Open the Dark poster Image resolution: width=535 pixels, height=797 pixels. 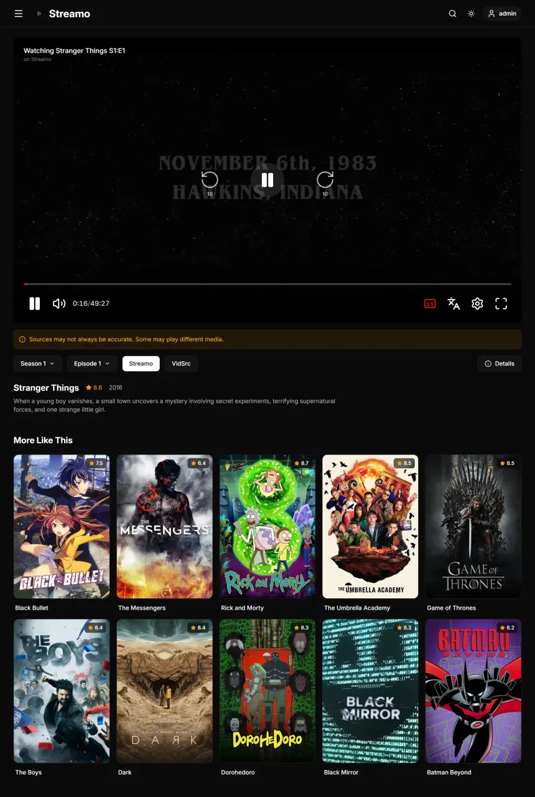pyautogui.click(x=165, y=691)
